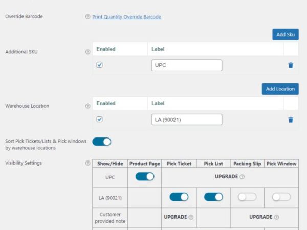Click help icon in Customer note Packing Slip UPGRADE

276,217
